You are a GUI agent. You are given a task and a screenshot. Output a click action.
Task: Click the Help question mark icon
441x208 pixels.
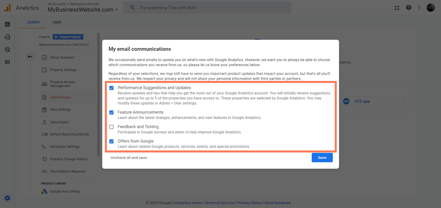(408, 8)
